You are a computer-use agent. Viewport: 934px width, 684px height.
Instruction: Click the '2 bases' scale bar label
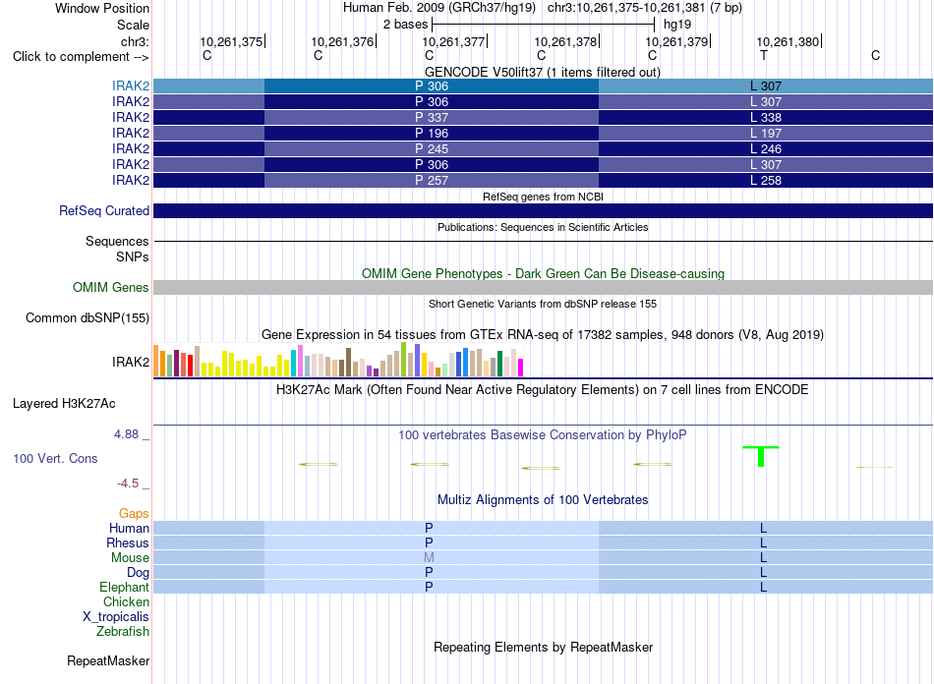click(x=405, y=25)
